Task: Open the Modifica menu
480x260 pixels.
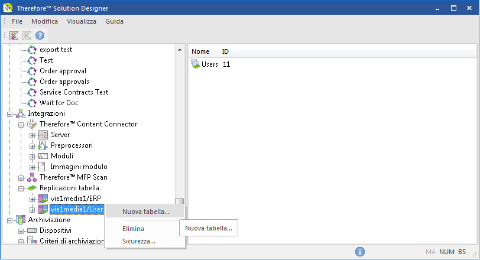Action: click(45, 21)
